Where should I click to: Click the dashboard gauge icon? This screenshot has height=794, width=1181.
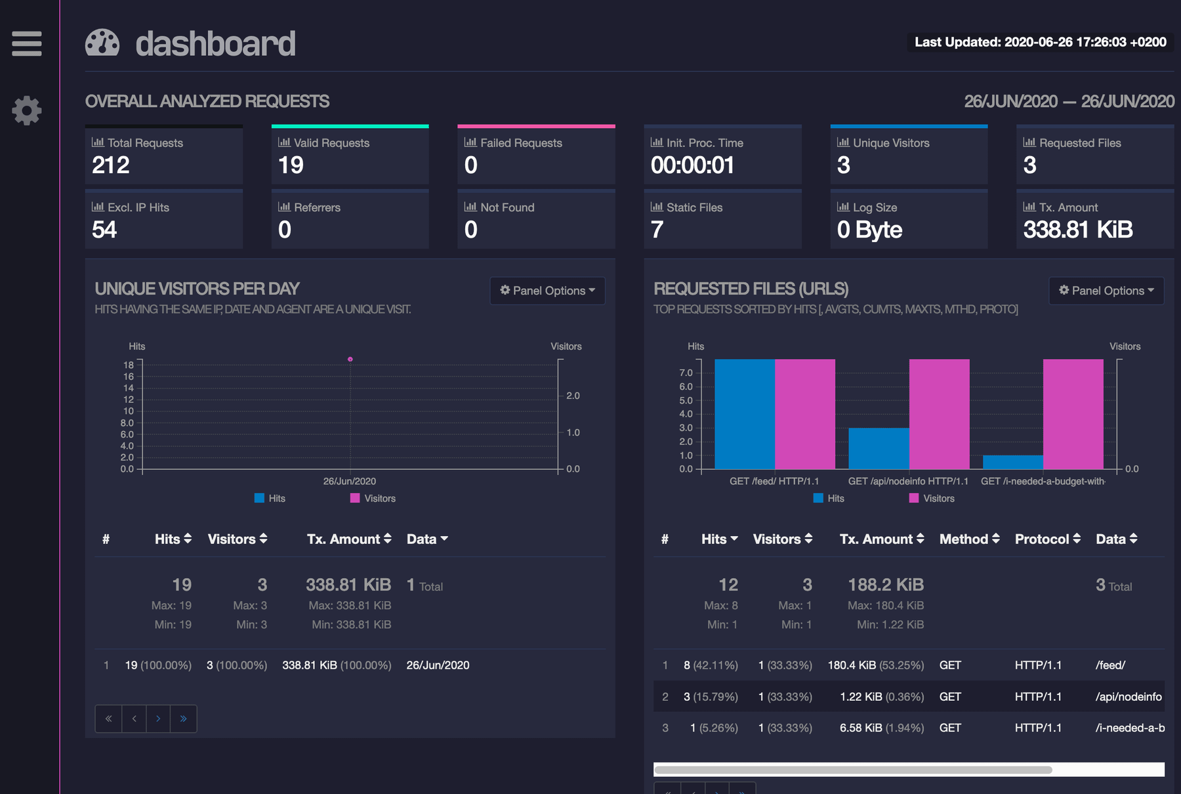pos(102,43)
